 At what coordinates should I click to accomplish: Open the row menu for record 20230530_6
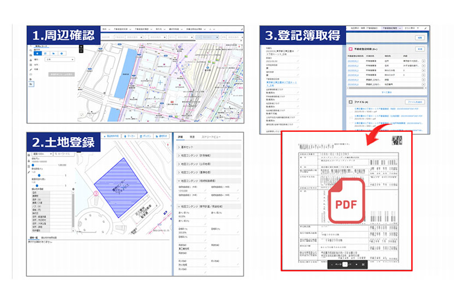point(423,85)
